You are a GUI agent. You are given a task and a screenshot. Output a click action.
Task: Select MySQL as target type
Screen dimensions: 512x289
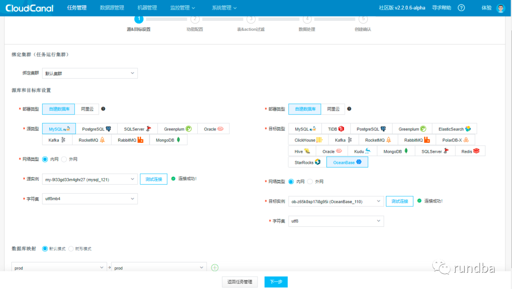coord(305,129)
